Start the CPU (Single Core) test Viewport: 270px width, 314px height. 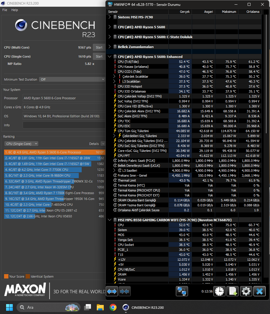coord(99,56)
